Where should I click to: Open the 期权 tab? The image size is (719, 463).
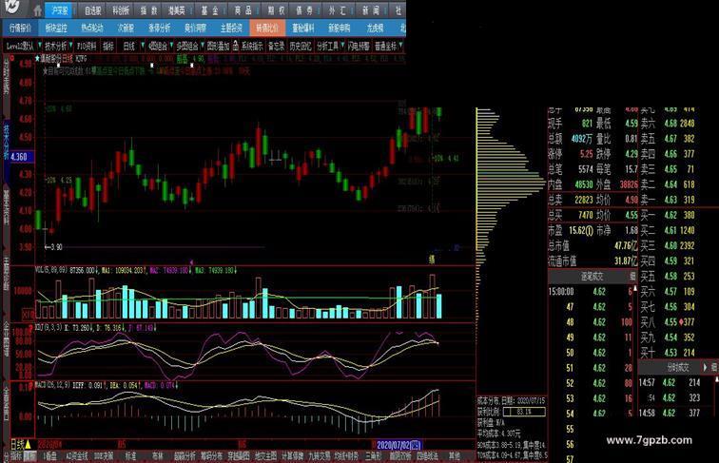(277, 10)
